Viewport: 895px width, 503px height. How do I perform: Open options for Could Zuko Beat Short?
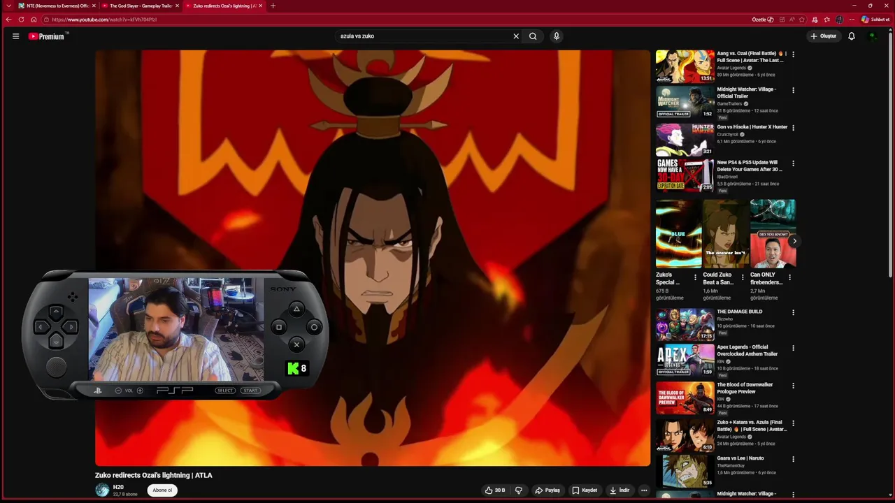(743, 278)
